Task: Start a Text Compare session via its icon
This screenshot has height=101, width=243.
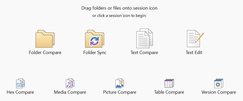Action: click(x=145, y=39)
